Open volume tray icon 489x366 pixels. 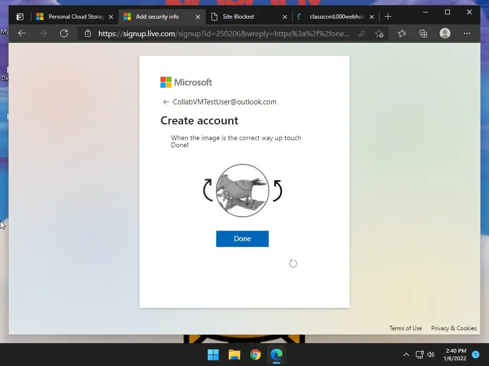click(x=431, y=355)
